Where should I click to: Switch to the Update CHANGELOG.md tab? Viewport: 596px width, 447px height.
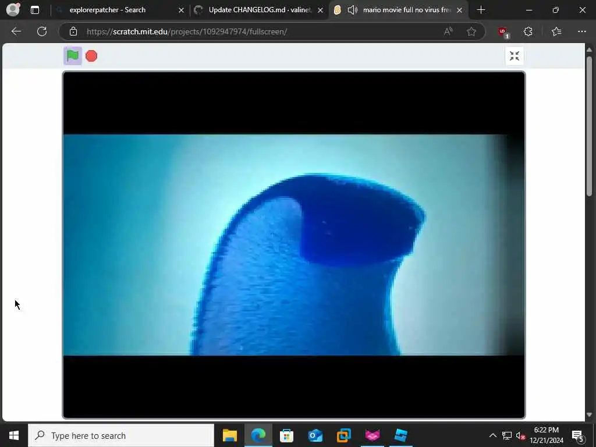point(259,10)
